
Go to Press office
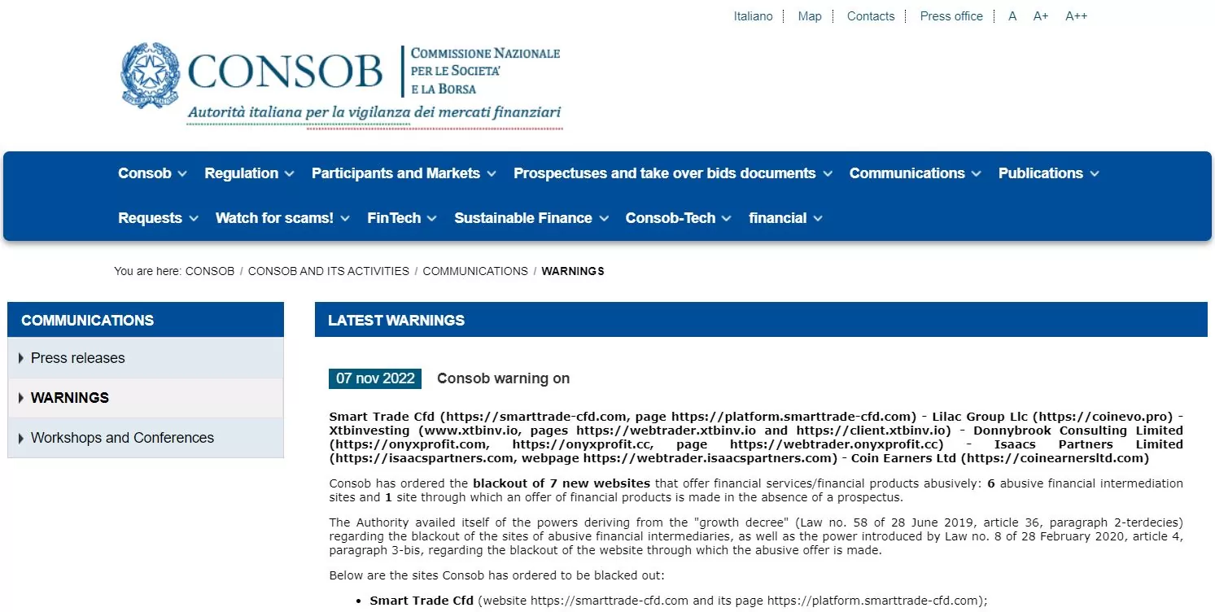click(951, 16)
